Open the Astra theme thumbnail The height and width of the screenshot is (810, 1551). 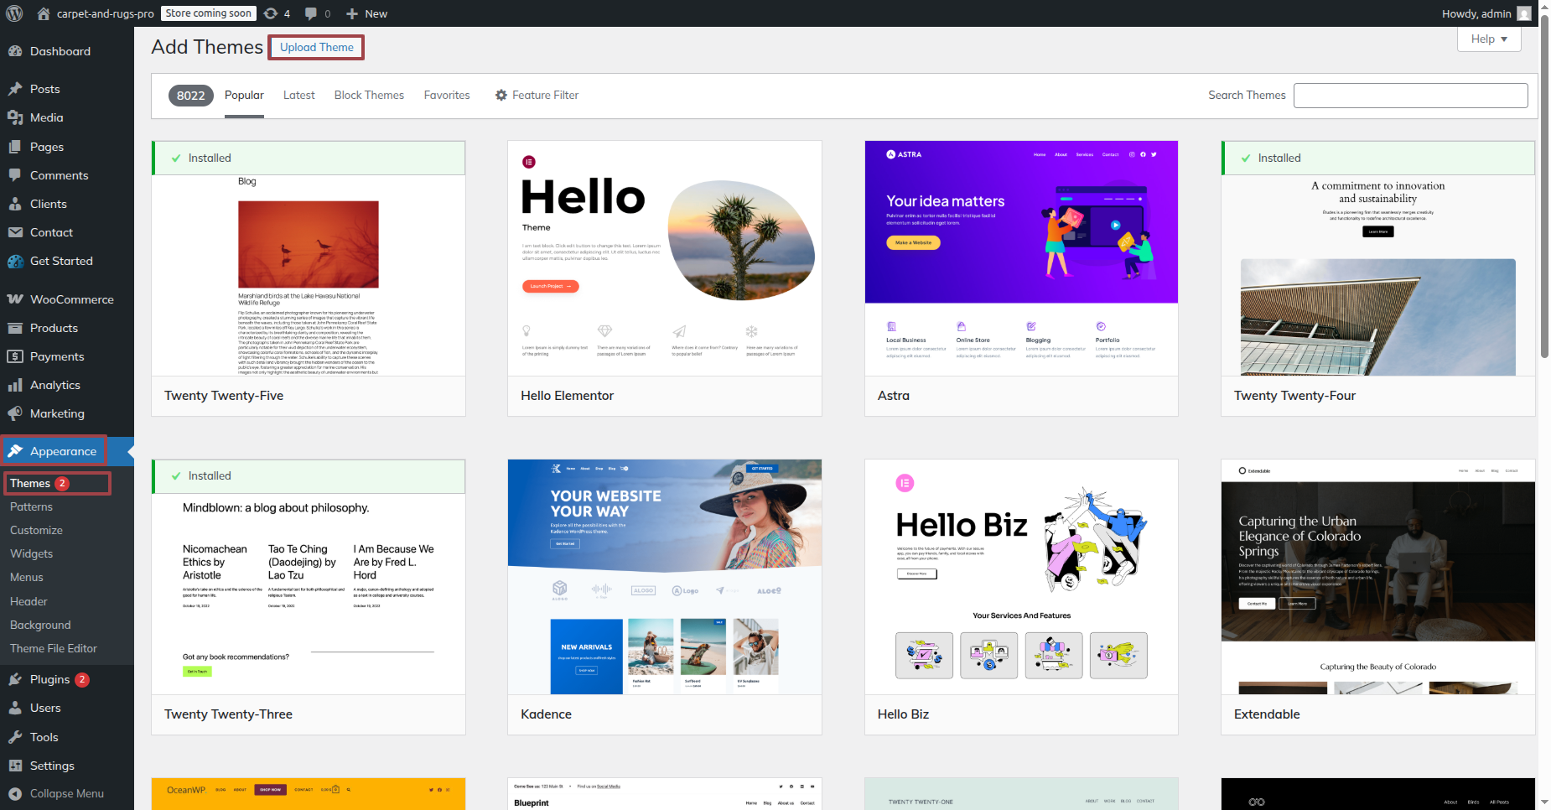[x=1021, y=258]
